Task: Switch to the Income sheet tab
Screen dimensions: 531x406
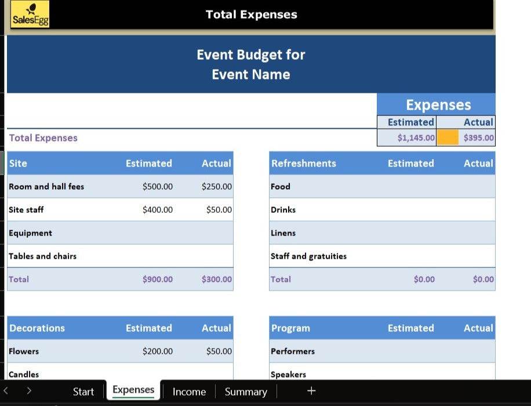Action: 189,392
